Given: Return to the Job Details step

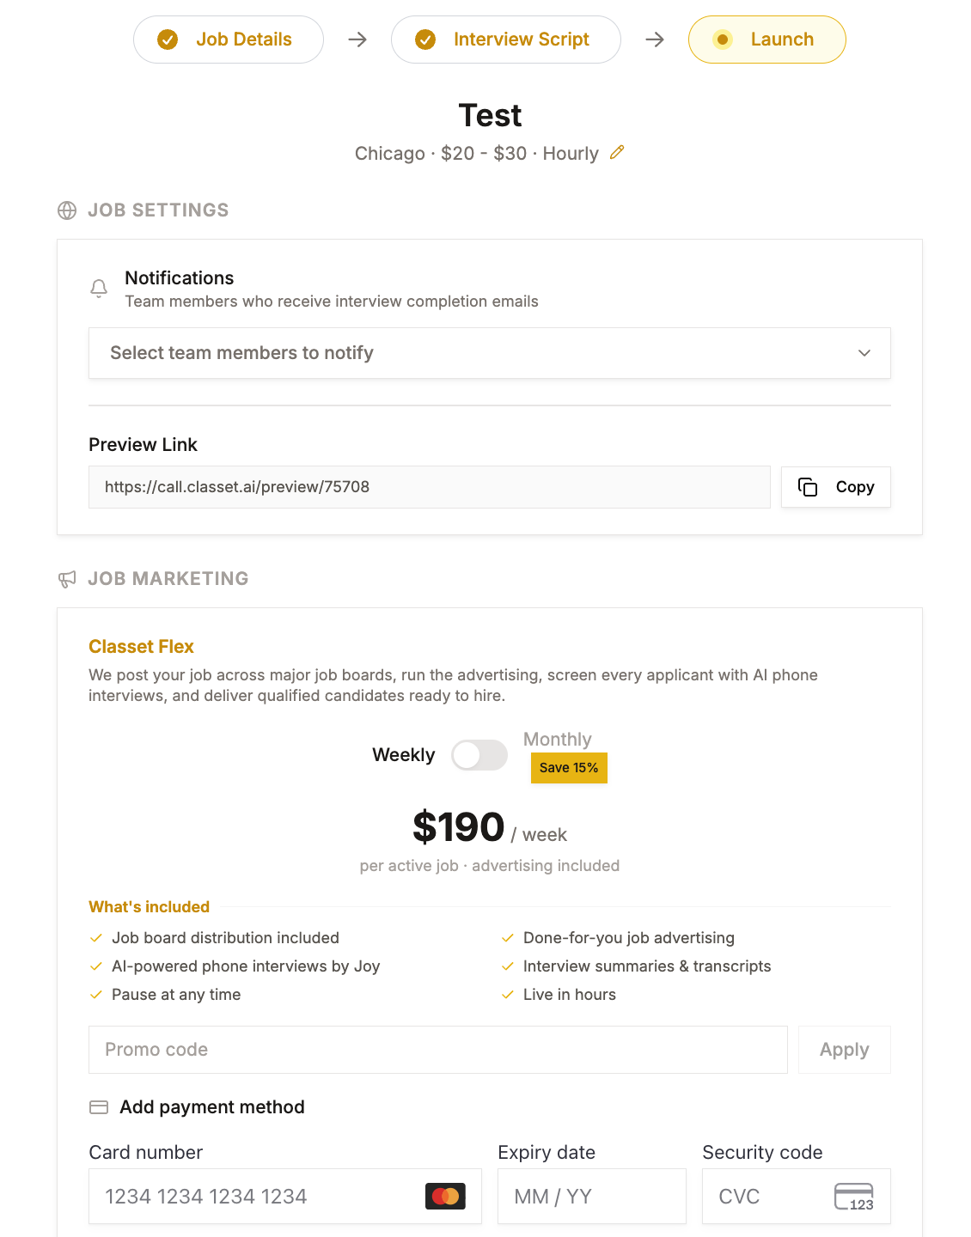Looking at the screenshot, I should [229, 40].
